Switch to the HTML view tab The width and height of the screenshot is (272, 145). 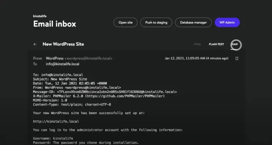point(197,45)
